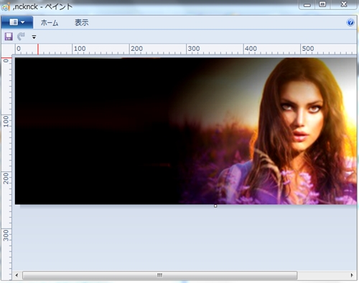Minimize the Paint window
Viewport: 359px width, 283px height.
pos(307,5)
